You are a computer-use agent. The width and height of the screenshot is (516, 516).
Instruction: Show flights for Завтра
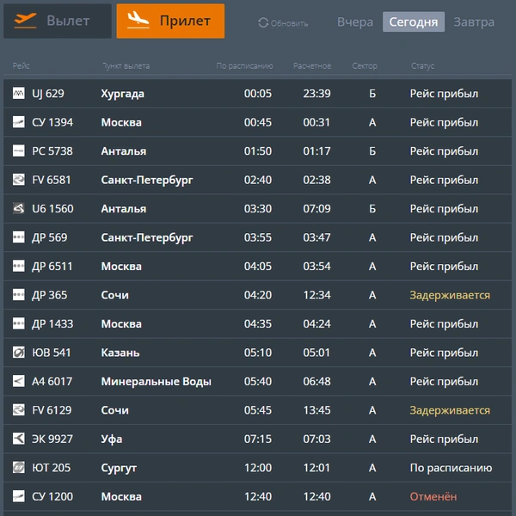pyautogui.click(x=474, y=22)
